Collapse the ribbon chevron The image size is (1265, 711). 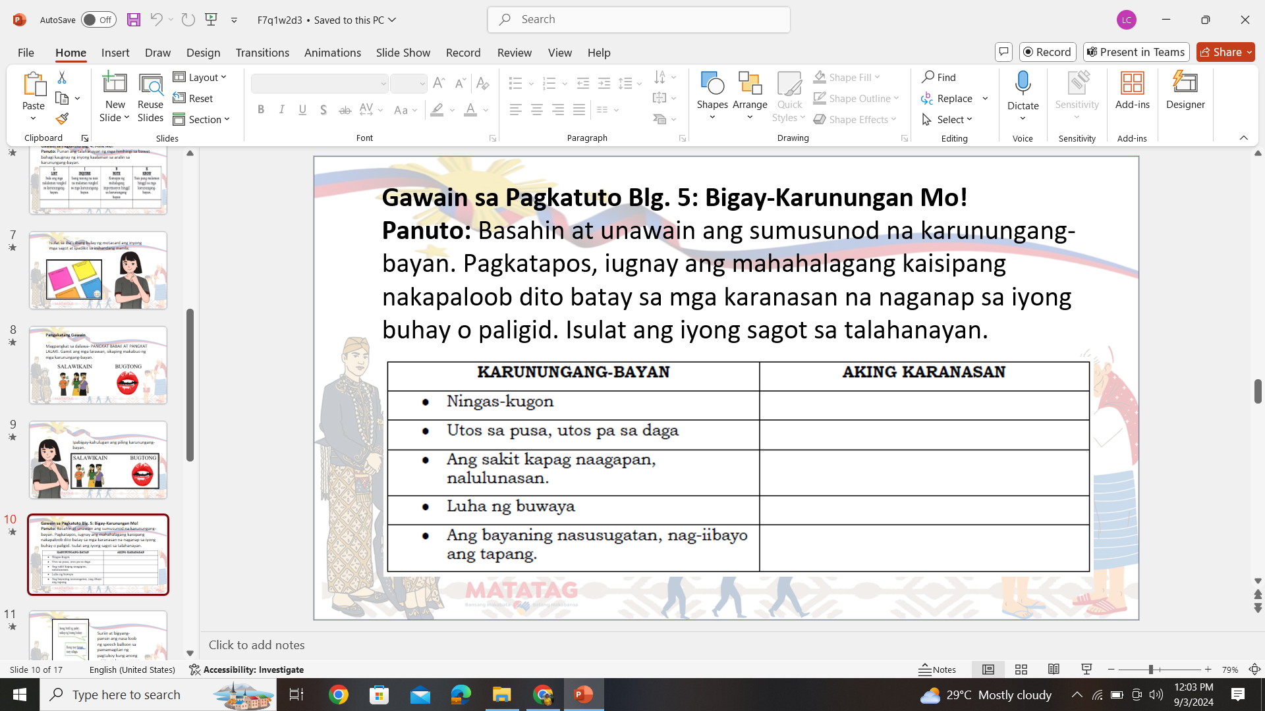(1244, 138)
